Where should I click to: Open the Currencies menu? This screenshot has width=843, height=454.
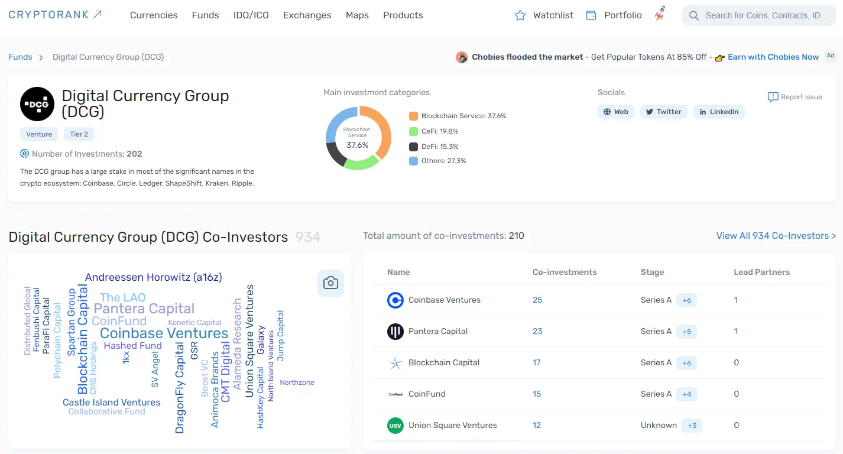pyautogui.click(x=154, y=15)
